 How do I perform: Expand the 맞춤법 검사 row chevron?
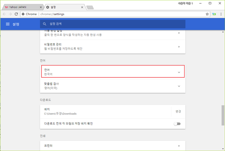[179, 86]
